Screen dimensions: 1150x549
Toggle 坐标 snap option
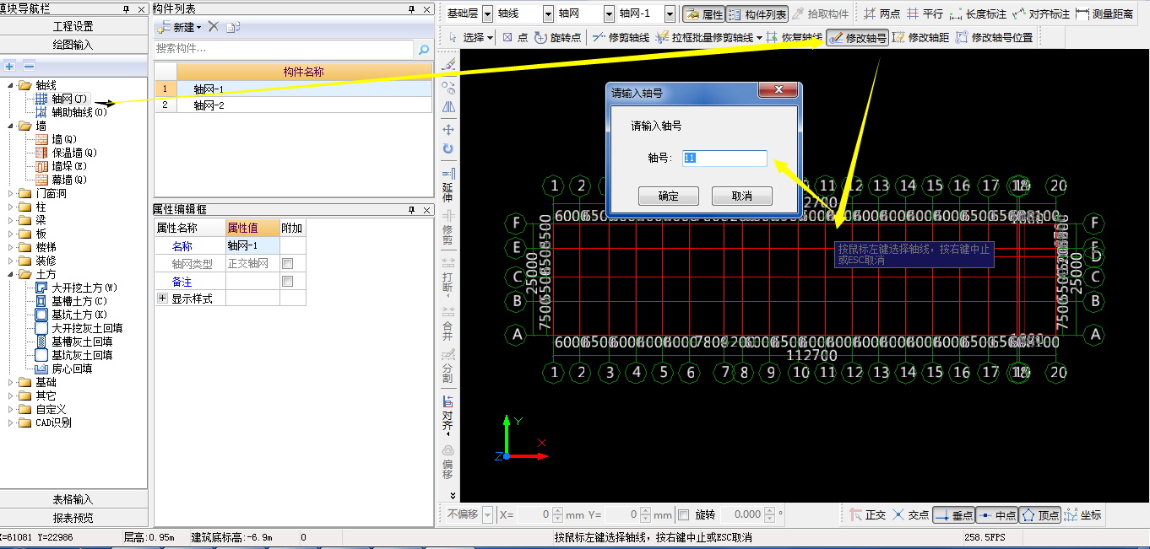pyautogui.click(x=1083, y=514)
